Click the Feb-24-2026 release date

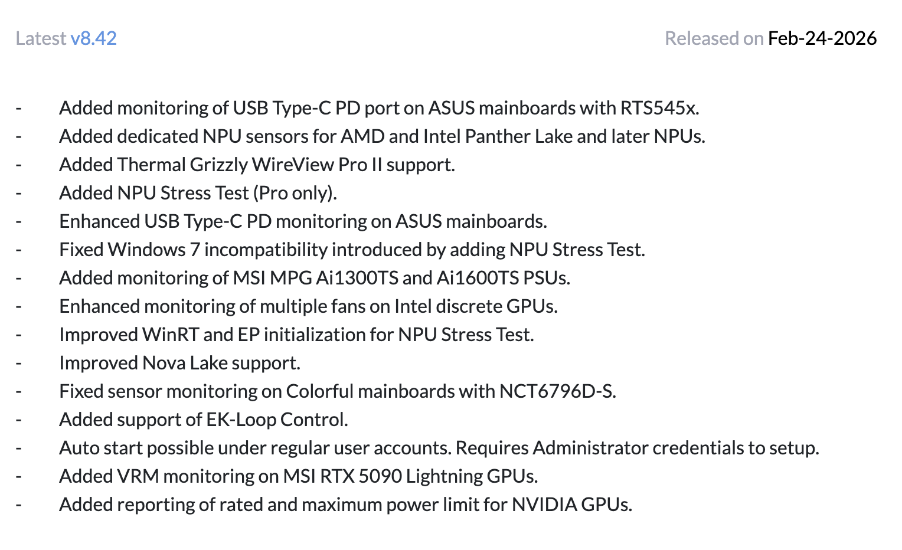pos(822,38)
